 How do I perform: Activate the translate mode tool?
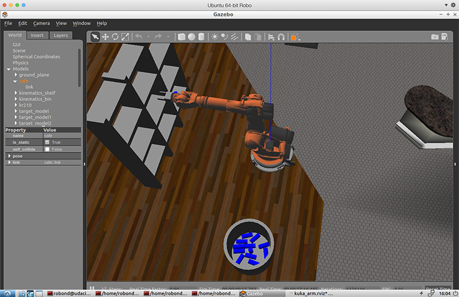106,37
